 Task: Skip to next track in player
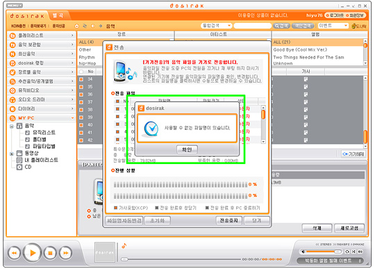click(65, 253)
